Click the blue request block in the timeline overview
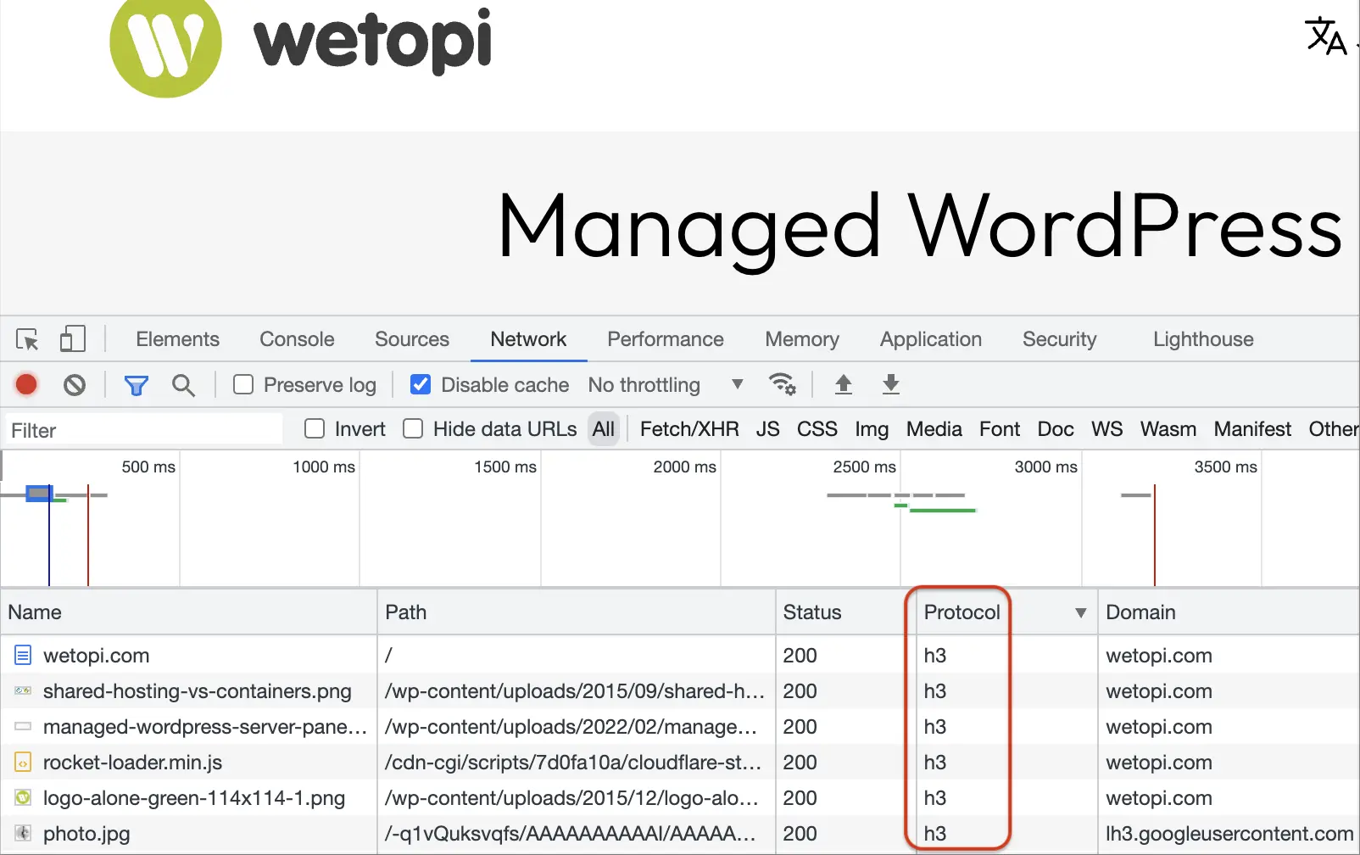This screenshot has height=855, width=1360. pyautogui.click(x=39, y=494)
